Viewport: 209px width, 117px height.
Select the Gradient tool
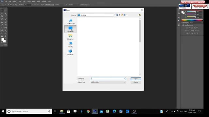6,25
